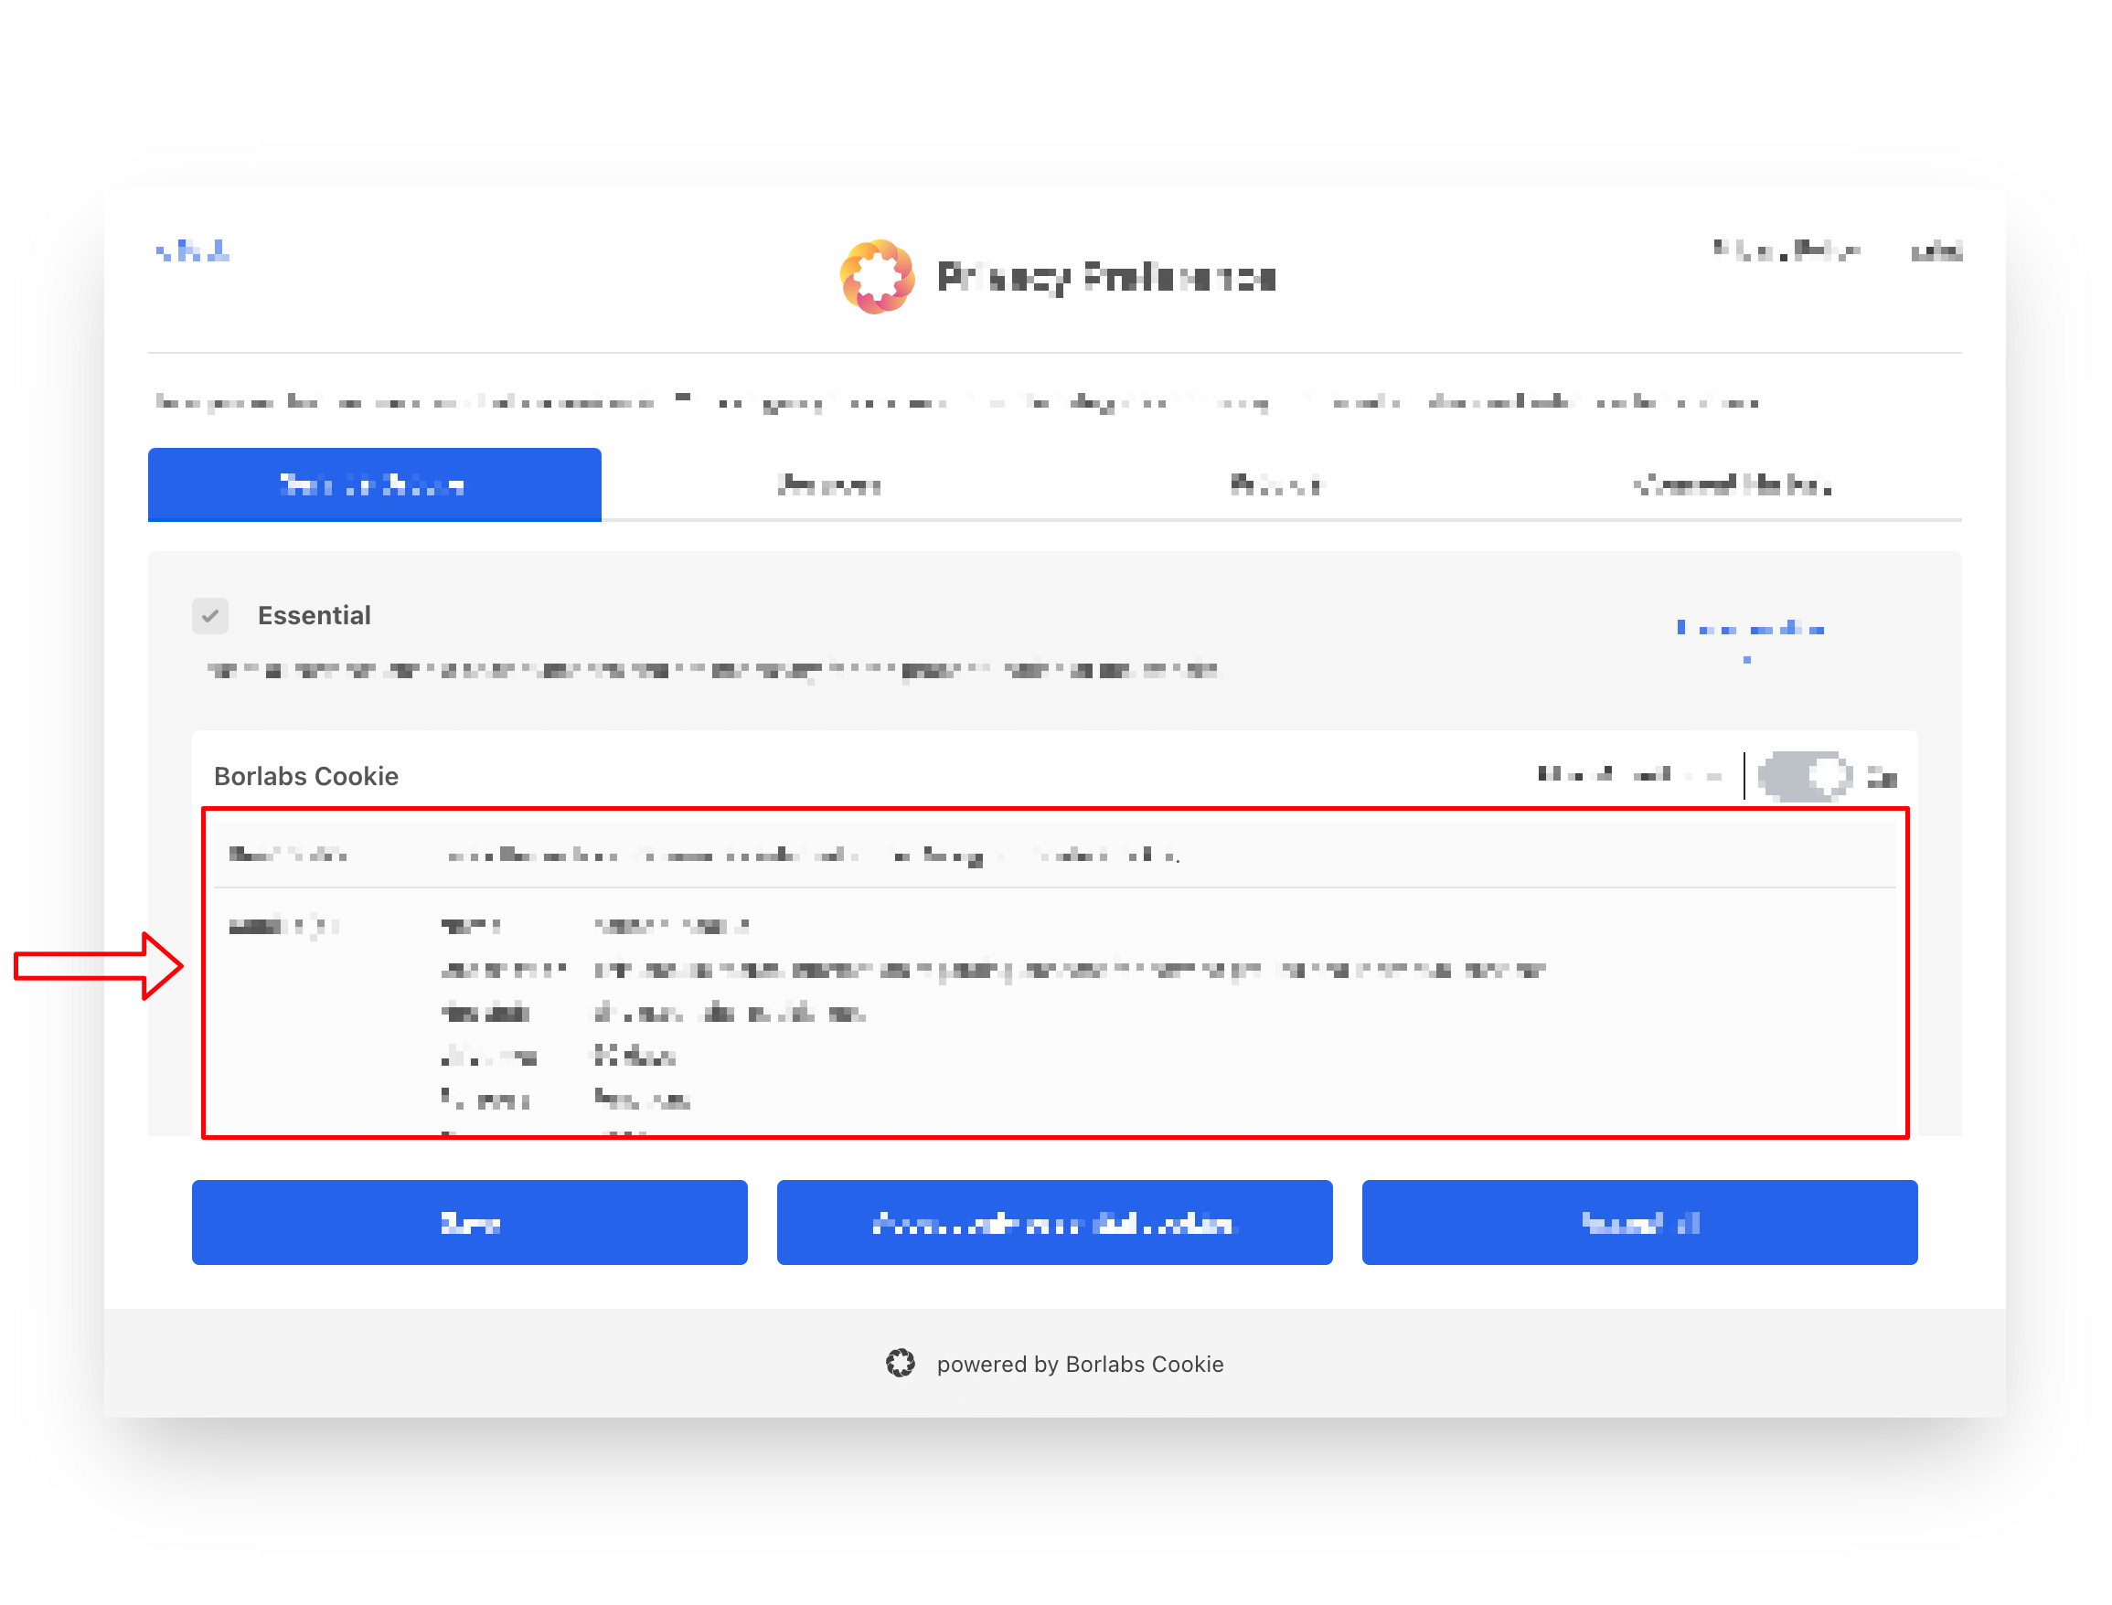Click the Borlabs Cookie service heading
2112x1605 pixels.
(x=305, y=776)
